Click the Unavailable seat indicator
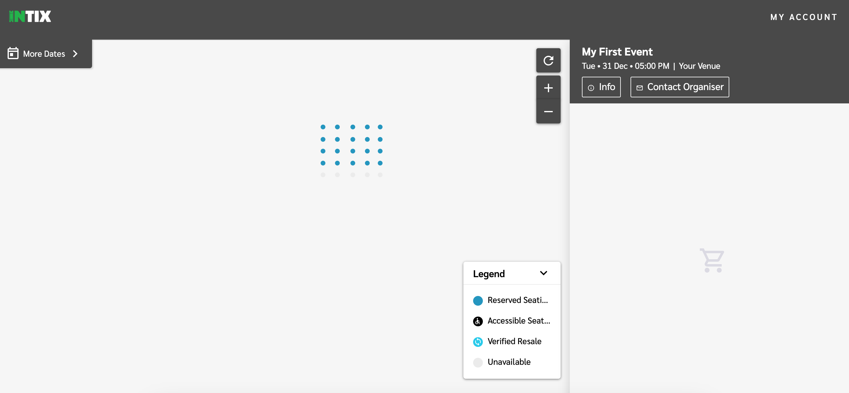This screenshot has width=849, height=393. [x=478, y=362]
